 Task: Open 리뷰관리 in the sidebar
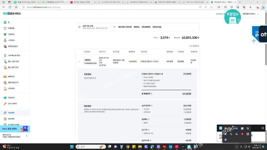click(11, 98)
